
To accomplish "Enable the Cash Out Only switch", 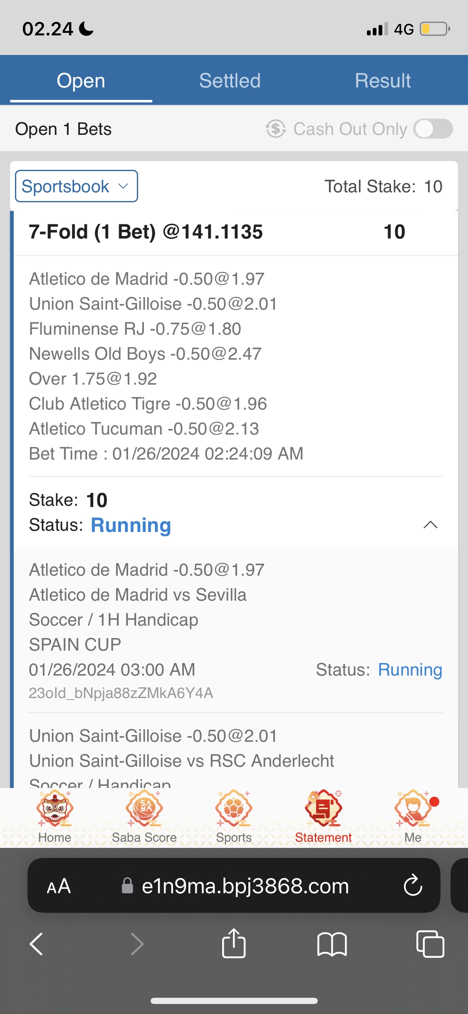I will (433, 129).
